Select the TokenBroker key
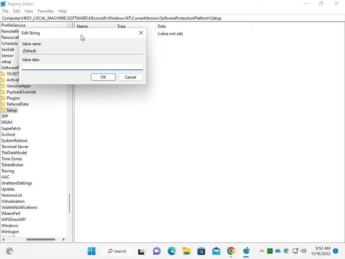 tap(12, 165)
